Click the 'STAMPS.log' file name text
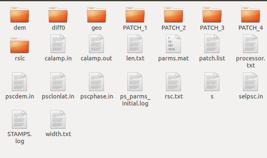Screen dimensions: 267x158 click(x=19, y=138)
